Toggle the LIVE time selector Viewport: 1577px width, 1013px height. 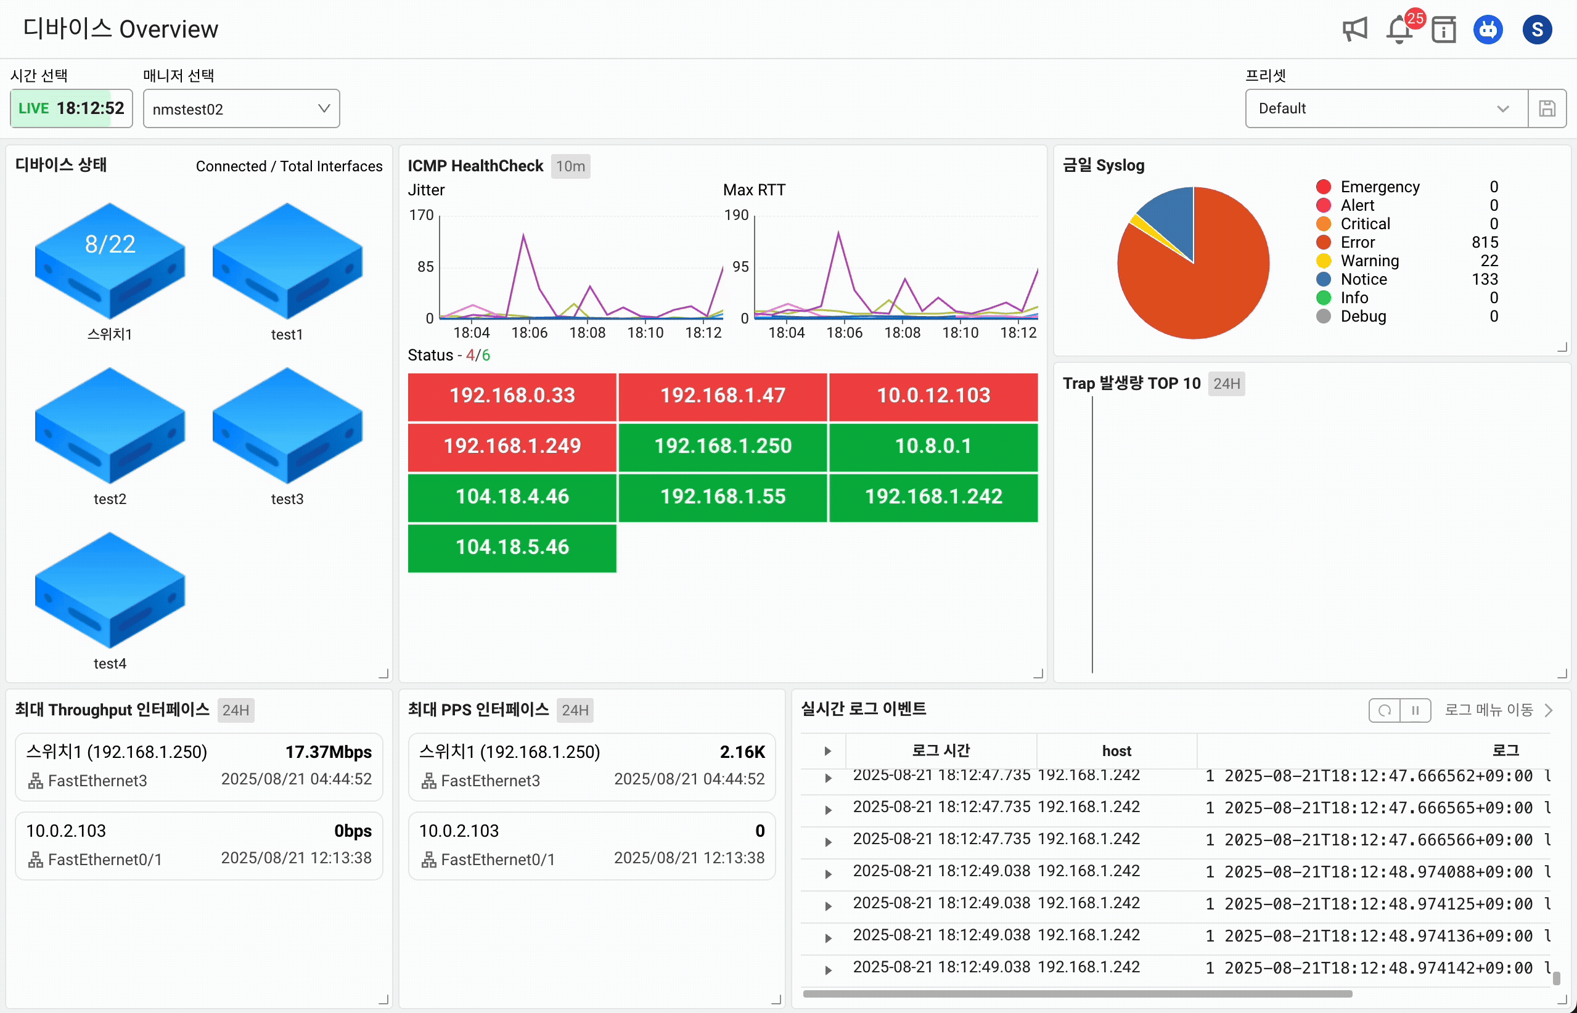tap(71, 108)
